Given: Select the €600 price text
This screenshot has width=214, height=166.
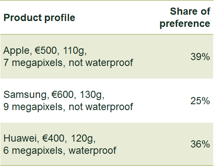Looking at the screenshot, I should tap(63, 95).
